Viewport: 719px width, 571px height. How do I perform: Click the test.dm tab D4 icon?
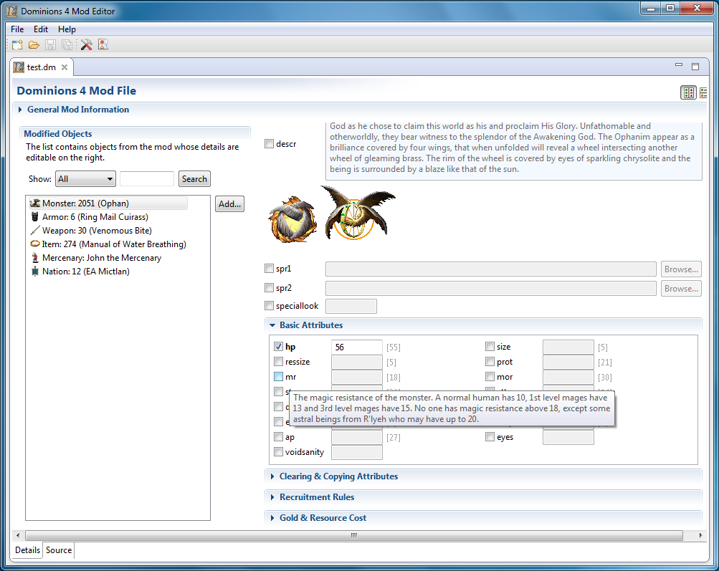pos(19,67)
